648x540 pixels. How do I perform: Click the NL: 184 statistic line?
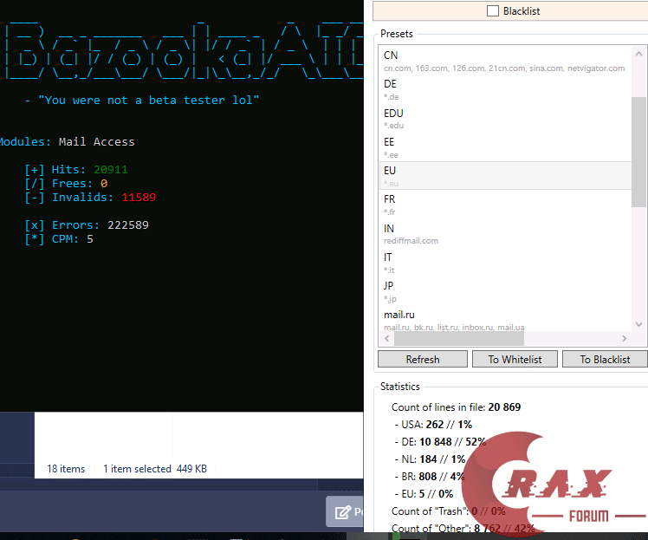click(430, 459)
